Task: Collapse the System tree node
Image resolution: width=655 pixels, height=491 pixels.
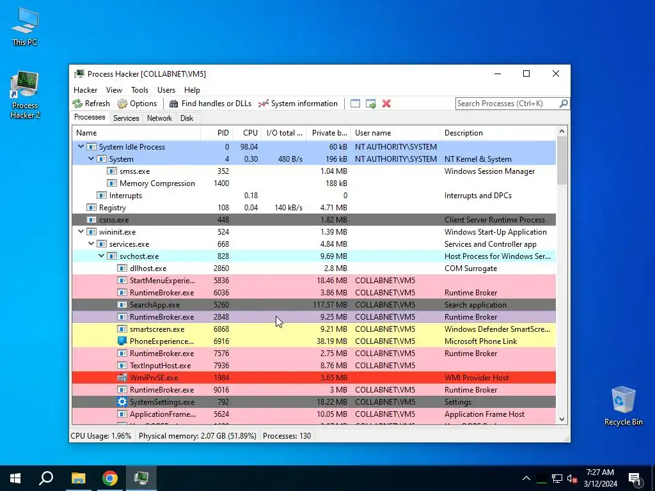Action: 91,159
